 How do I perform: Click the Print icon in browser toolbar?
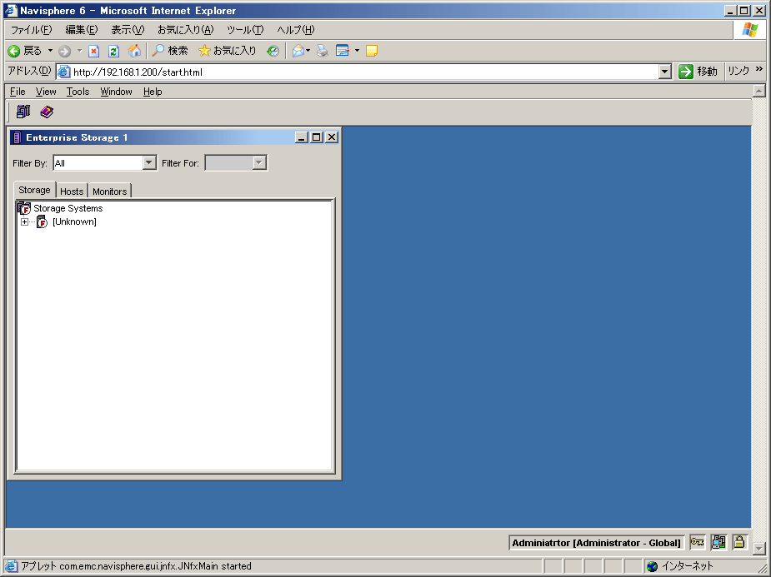323,51
